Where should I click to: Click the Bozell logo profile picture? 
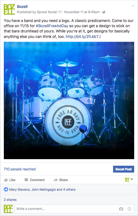9,9
